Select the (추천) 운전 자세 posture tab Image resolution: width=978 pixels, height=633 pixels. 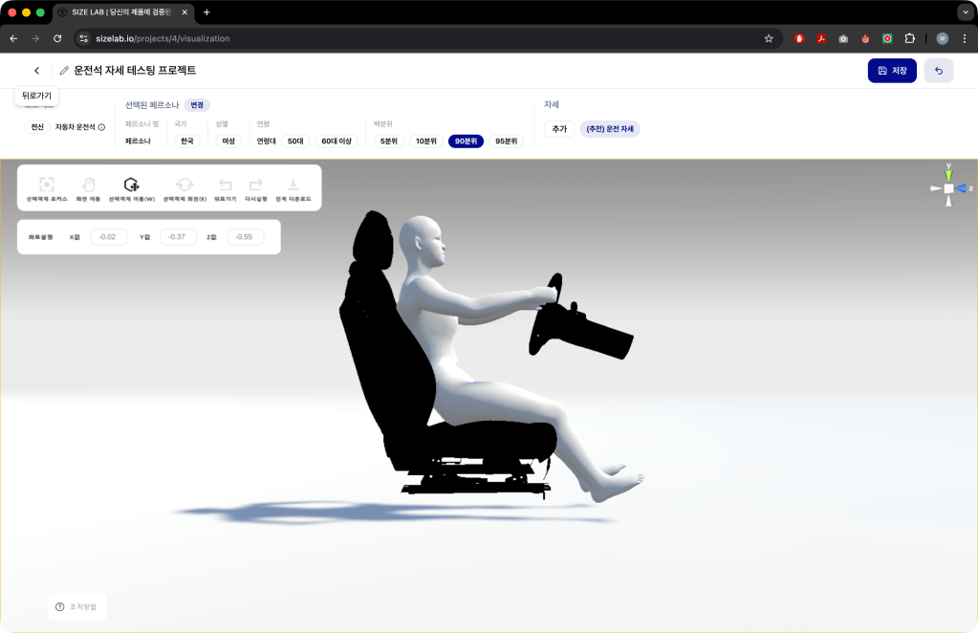(610, 129)
